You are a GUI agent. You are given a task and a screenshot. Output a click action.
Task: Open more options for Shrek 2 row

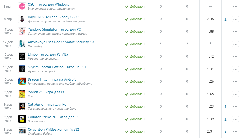(235, 94)
